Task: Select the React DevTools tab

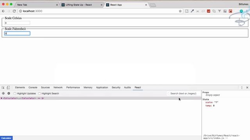Action: 137,87
